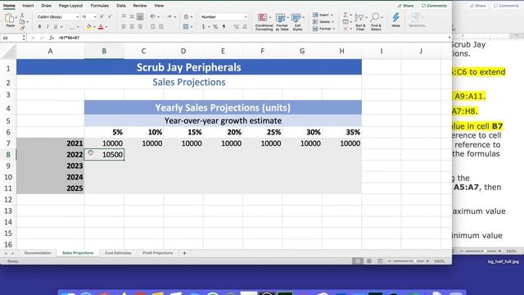Toggle bold formatting

pyautogui.click(x=39, y=27)
